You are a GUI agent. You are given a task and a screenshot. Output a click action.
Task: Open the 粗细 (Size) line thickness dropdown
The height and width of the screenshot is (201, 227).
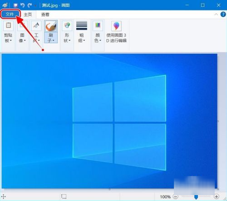pyautogui.click(x=82, y=32)
